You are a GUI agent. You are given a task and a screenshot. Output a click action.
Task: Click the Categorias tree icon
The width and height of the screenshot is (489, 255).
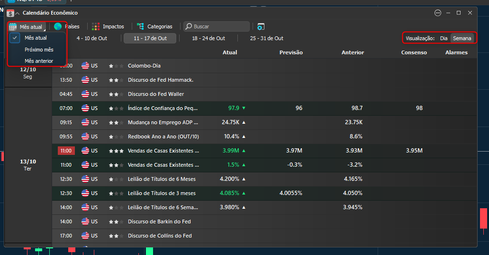click(141, 27)
